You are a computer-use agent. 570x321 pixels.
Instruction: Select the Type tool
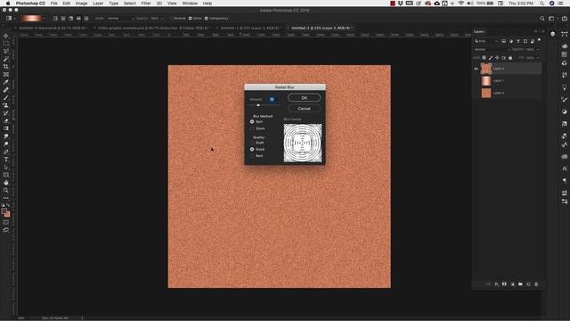(x=6, y=160)
